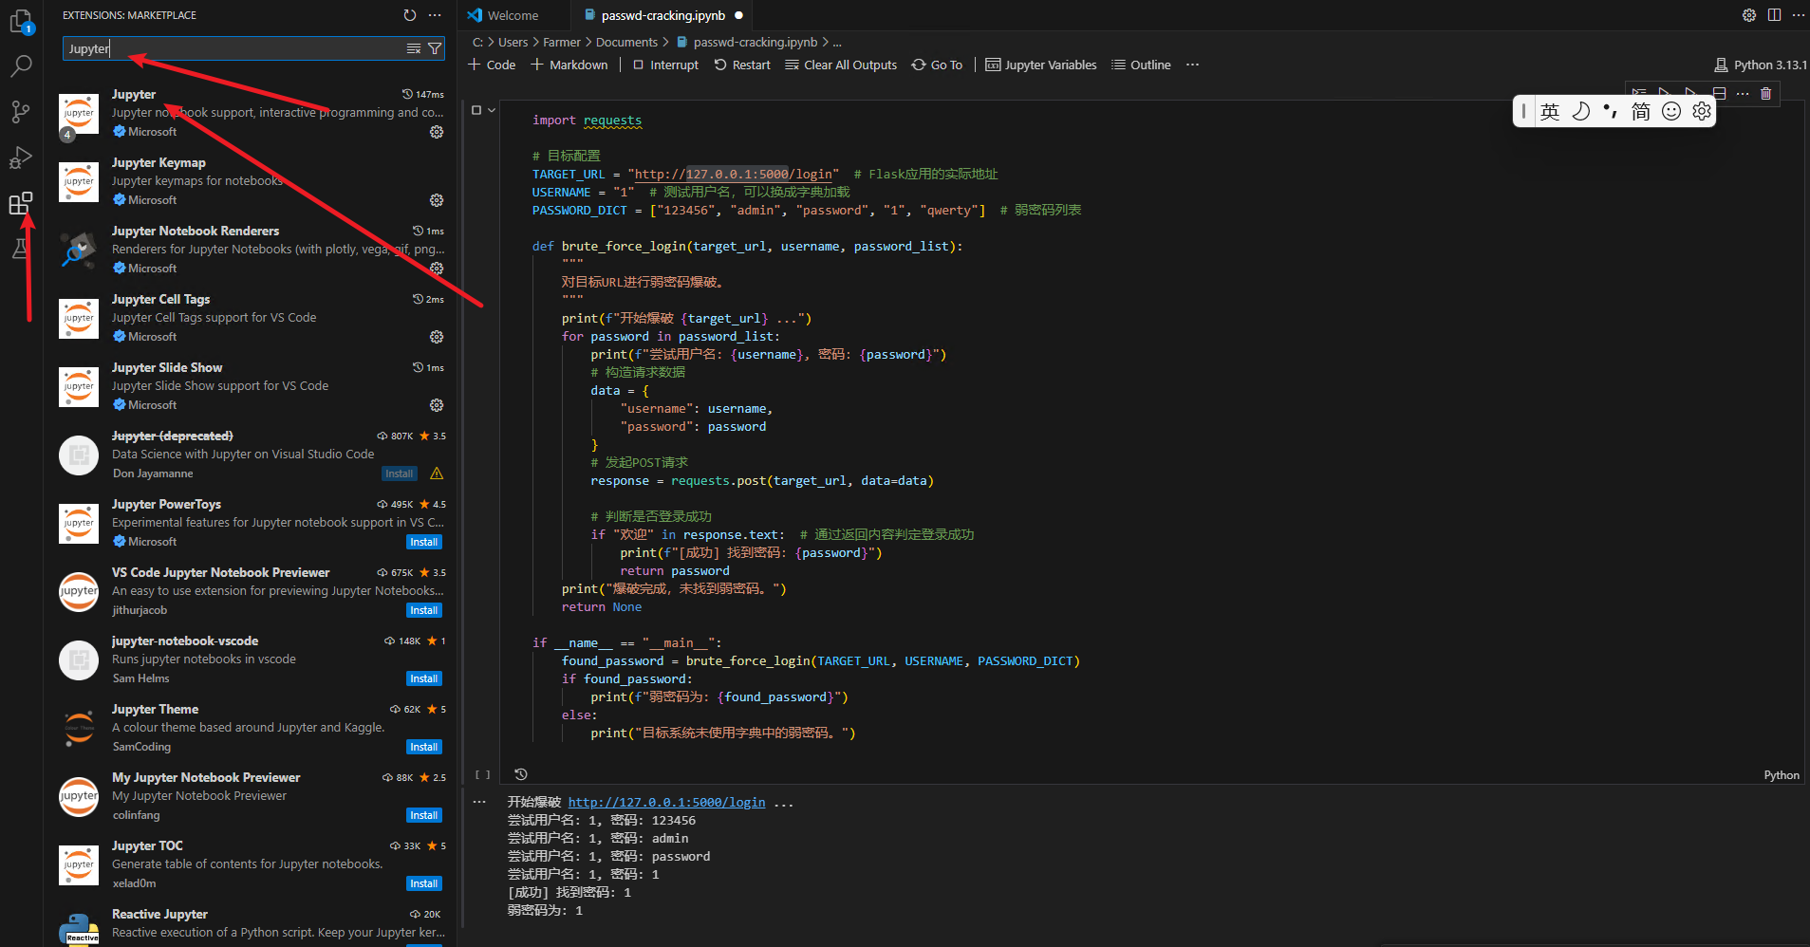Open the Search view in activity bar
This screenshot has width=1810, height=947.
pyautogui.click(x=21, y=65)
